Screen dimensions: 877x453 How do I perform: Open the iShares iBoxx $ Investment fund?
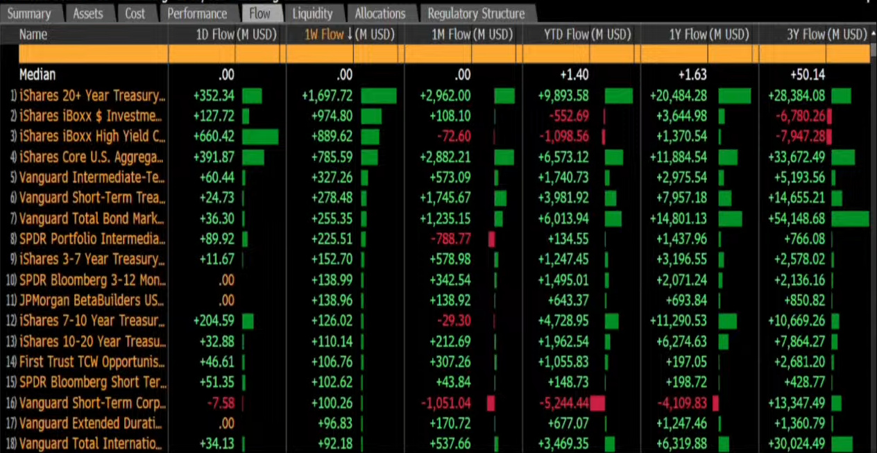point(90,116)
